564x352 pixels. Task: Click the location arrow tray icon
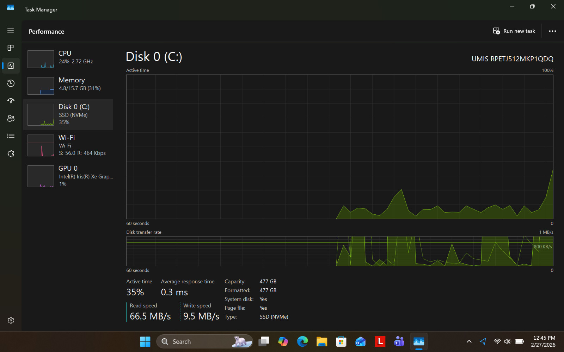coord(483,341)
